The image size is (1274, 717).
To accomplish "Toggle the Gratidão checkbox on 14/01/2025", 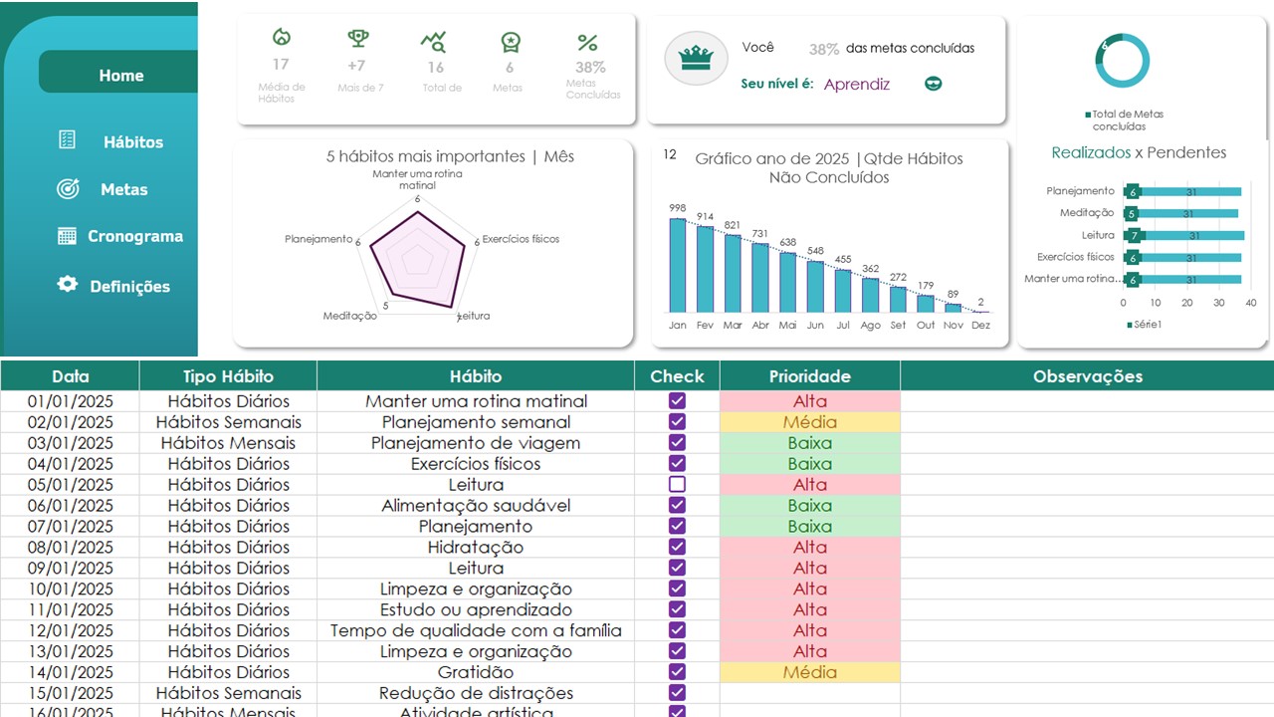I will tap(677, 672).
